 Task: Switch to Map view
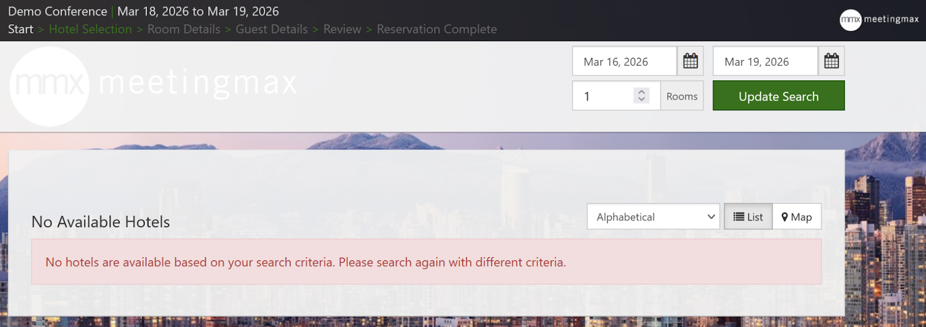point(797,217)
